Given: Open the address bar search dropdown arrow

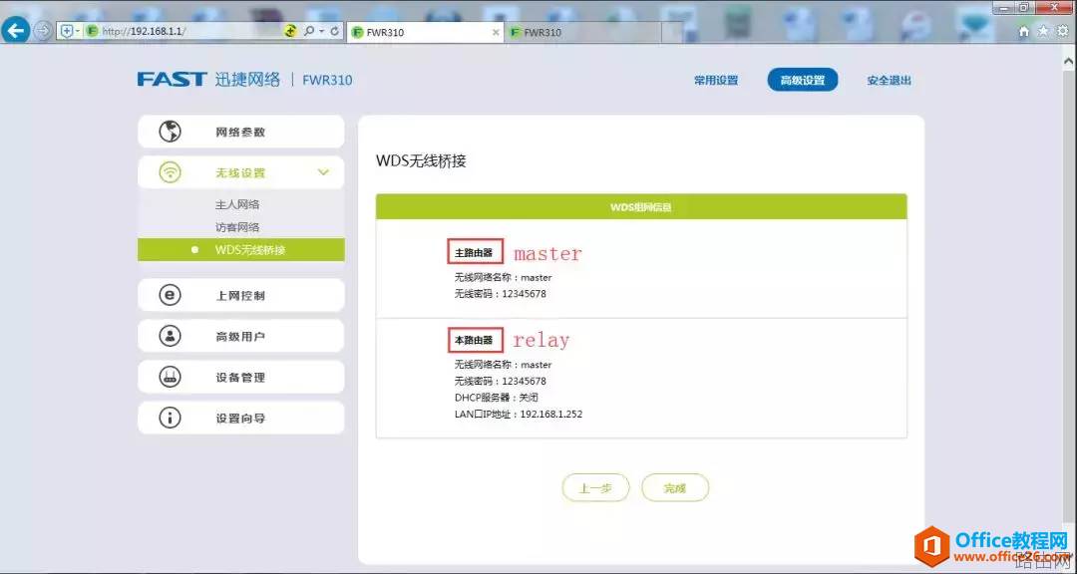Looking at the screenshot, I should 320,32.
